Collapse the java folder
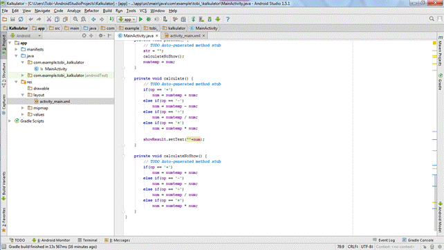This screenshot has height=250, width=444. coord(16,56)
